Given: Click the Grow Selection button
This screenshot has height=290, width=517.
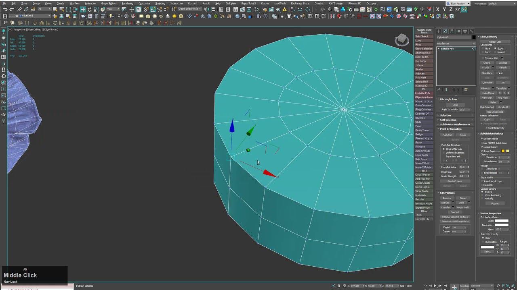Looking at the screenshot, I should [424, 49].
